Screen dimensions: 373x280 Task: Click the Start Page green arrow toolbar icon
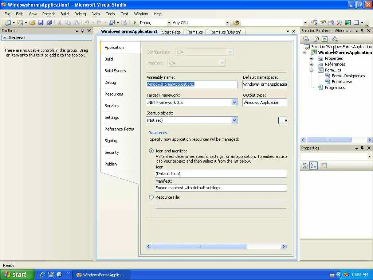pyautogui.click(x=348, y=23)
